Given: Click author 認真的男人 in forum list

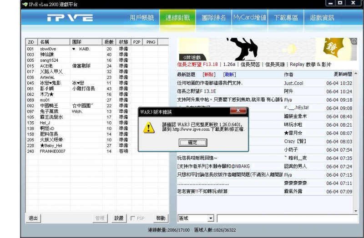Looking at the screenshot, I should 295,166.
